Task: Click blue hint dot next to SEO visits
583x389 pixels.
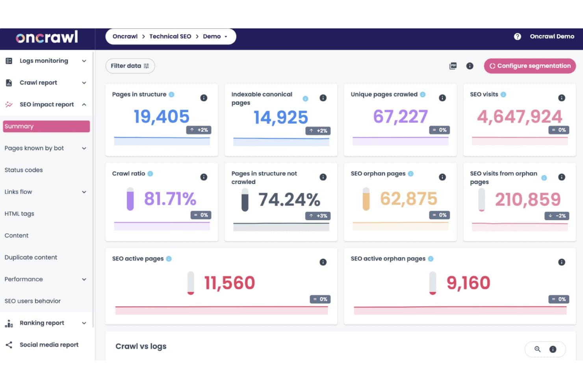Action: (x=503, y=94)
